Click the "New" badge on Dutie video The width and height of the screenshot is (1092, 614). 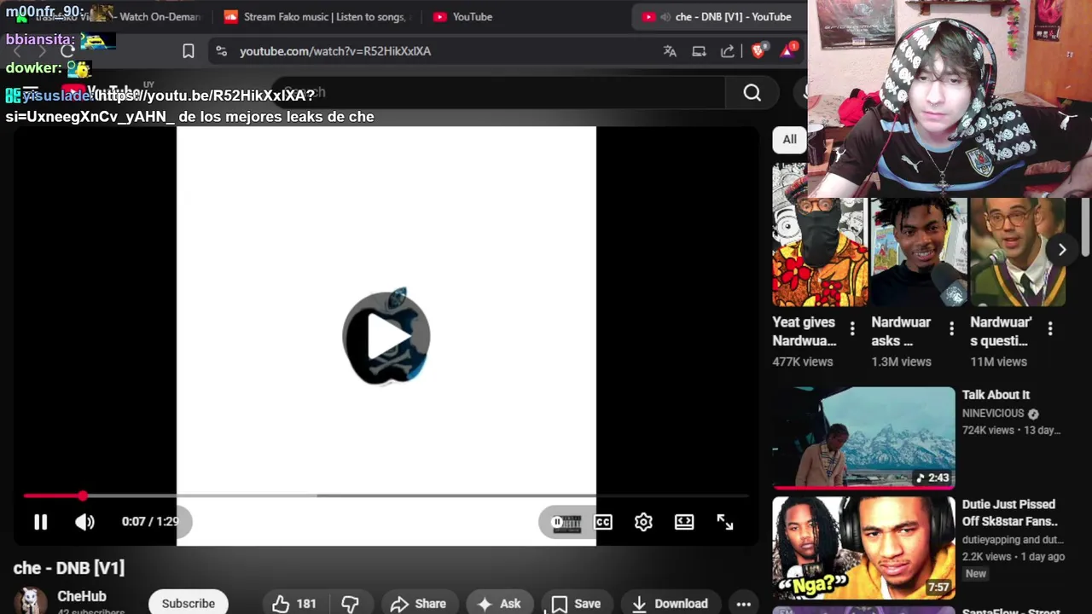(x=976, y=574)
